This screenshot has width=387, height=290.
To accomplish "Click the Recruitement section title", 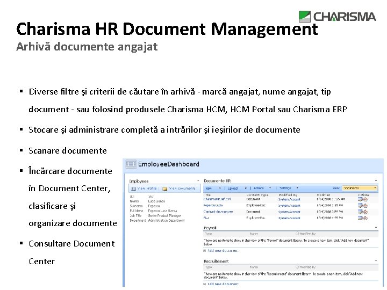I will 216,261.
